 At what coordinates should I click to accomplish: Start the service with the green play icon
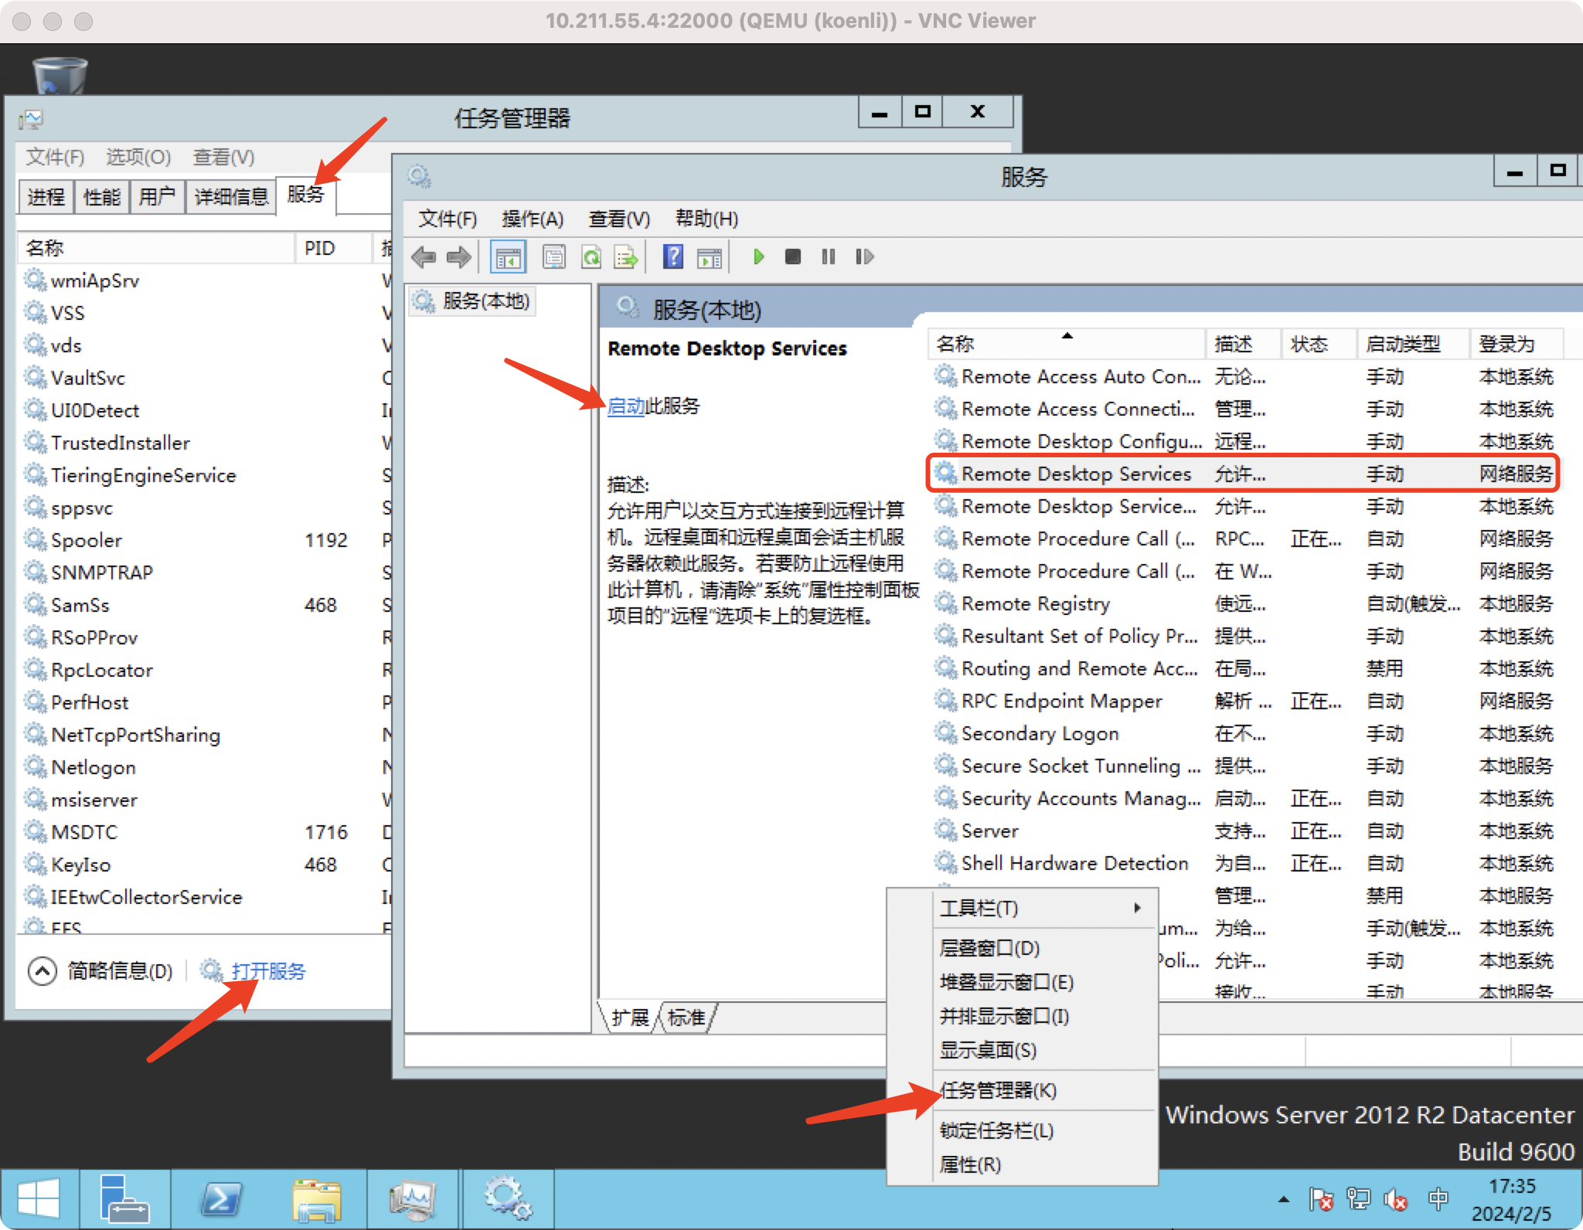(x=757, y=257)
